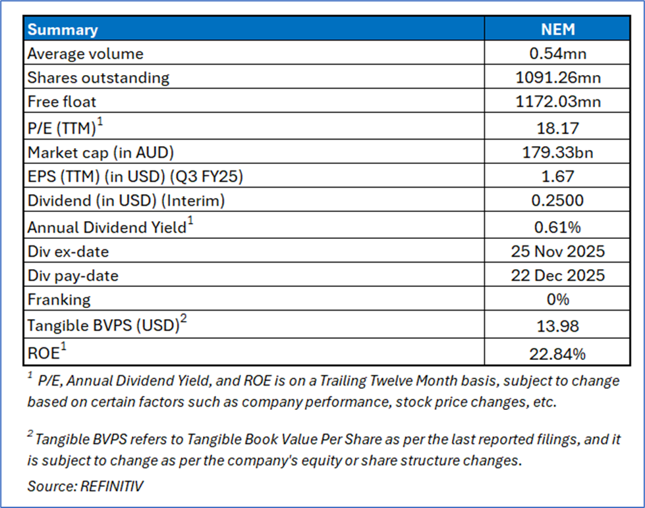Screen dimensions: 645x508
Task: Click the 179.33bn market cap value
Action: point(557,153)
